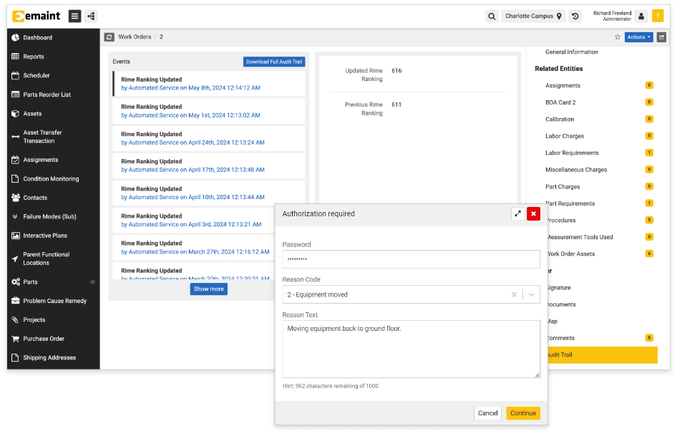Select the April 17th Rime Ranking event

click(x=209, y=165)
